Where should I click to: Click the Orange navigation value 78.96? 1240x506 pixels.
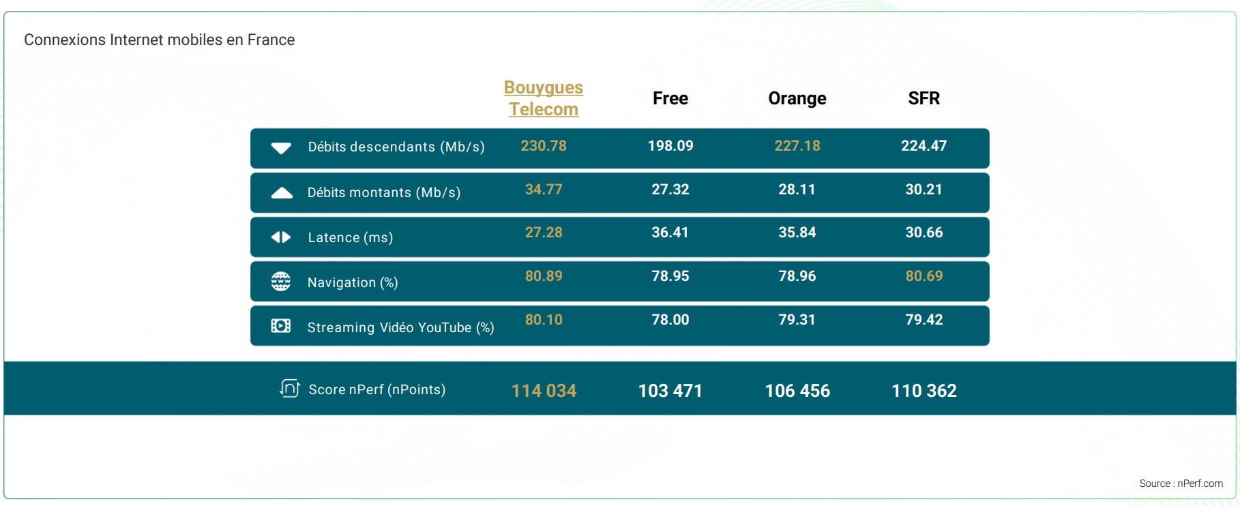pyautogui.click(x=797, y=276)
